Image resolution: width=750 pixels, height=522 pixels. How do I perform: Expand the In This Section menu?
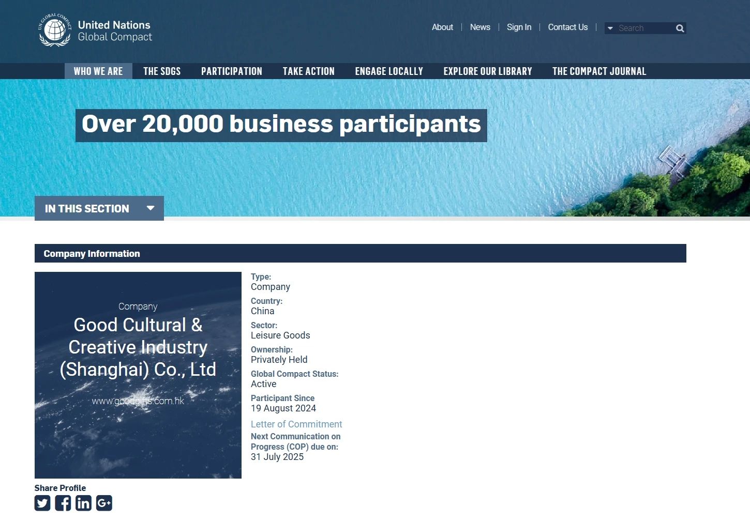(x=99, y=208)
